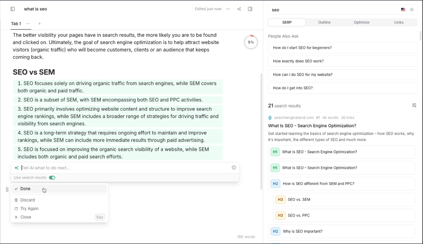Open search results filter icon
The width and height of the screenshot is (423, 244).
pyautogui.click(x=414, y=105)
